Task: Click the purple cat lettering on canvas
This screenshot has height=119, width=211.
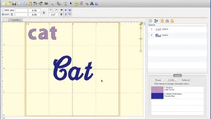Action: 43,33
